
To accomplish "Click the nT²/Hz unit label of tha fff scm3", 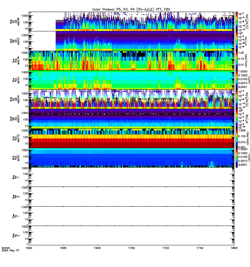I will click(x=246, y=41).
